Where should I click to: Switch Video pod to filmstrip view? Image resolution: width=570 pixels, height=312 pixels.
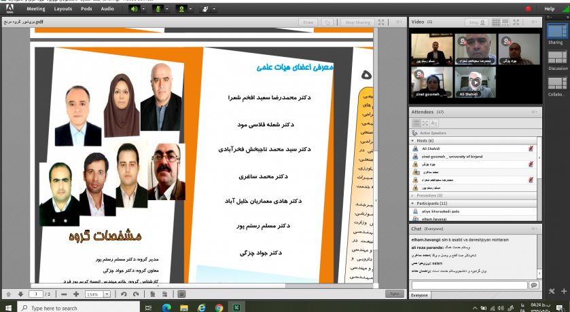tap(505, 22)
